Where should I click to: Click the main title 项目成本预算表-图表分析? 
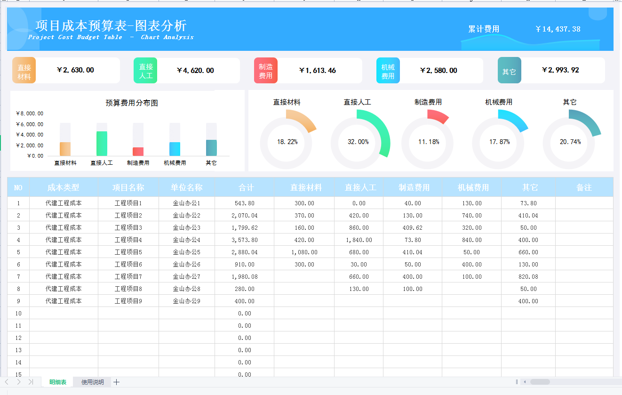(111, 25)
